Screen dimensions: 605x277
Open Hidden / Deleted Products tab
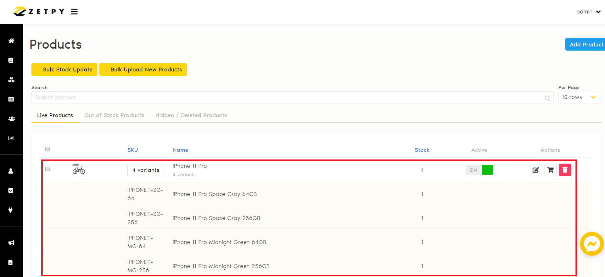click(x=191, y=115)
